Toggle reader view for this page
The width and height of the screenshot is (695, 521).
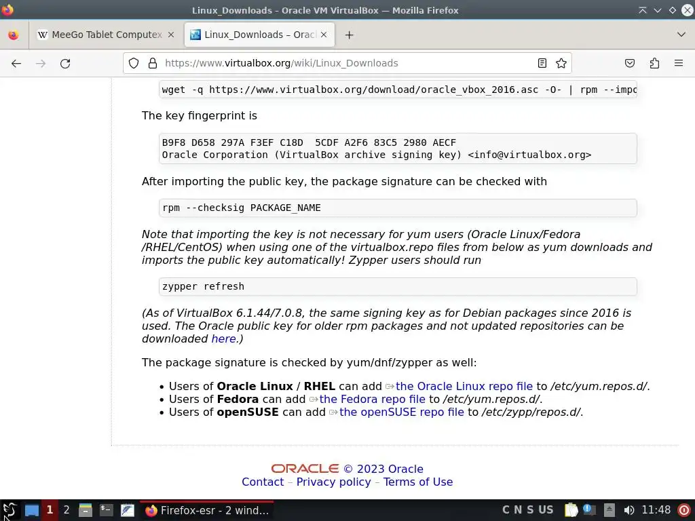542,63
